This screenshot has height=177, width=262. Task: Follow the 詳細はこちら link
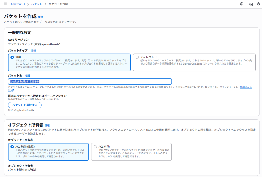[x=245, y=87]
